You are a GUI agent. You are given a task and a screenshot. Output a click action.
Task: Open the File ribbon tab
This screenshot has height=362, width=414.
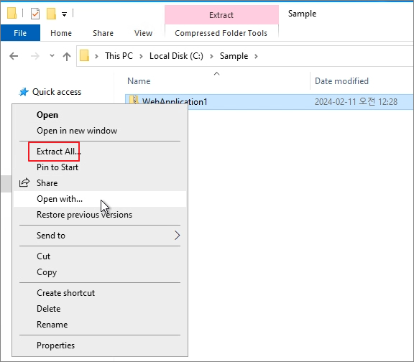(x=20, y=33)
